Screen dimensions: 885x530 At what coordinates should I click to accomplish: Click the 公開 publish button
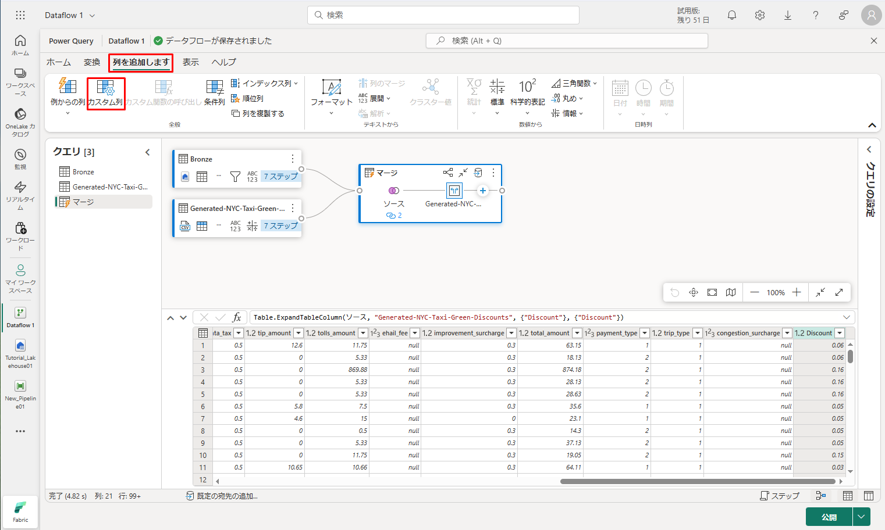829,517
